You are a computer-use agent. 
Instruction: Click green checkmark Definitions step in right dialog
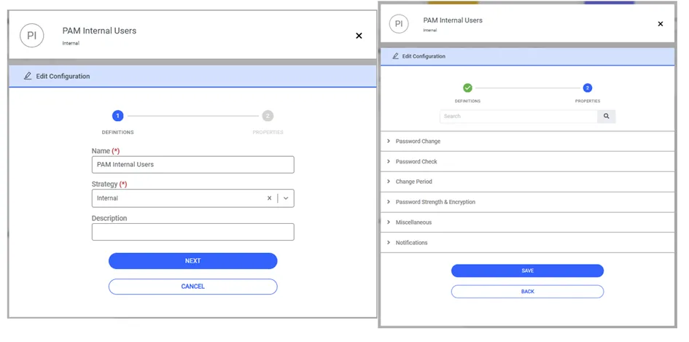(467, 88)
